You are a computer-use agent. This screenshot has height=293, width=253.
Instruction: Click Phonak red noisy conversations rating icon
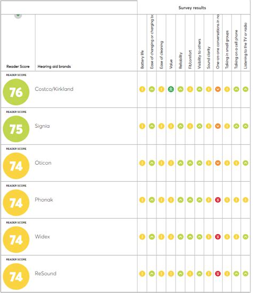218,200
